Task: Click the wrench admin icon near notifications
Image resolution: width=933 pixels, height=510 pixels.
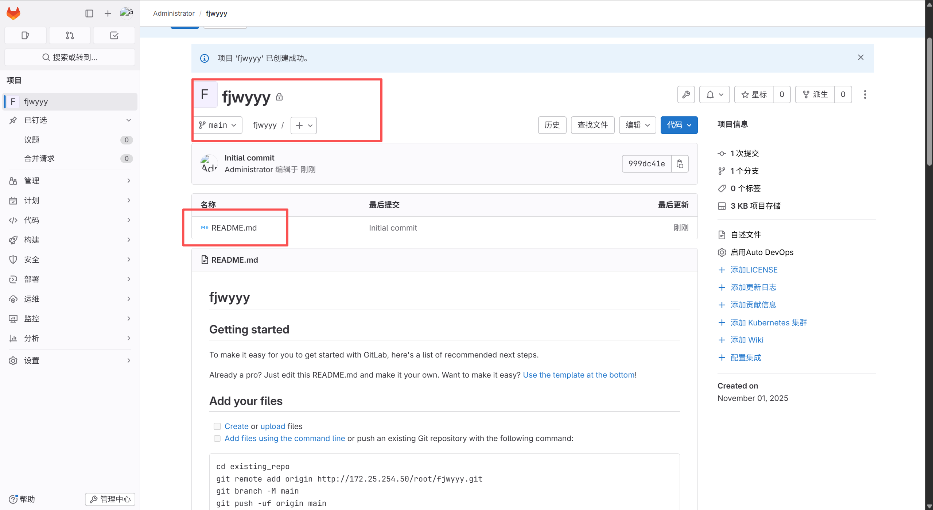Action: pos(686,94)
